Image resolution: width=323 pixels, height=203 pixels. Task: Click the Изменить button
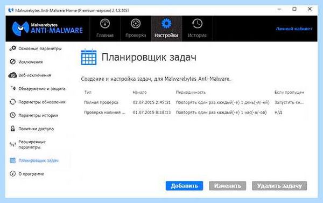click(x=227, y=186)
